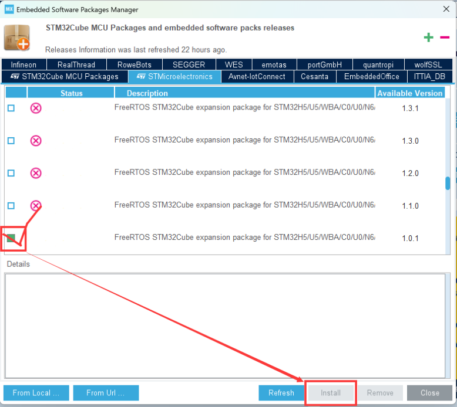The height and width of the screenshot is (407, 457).
Task: Select the FreeRTOS description in the 1.2.0 row
Action: click(245, 172)
